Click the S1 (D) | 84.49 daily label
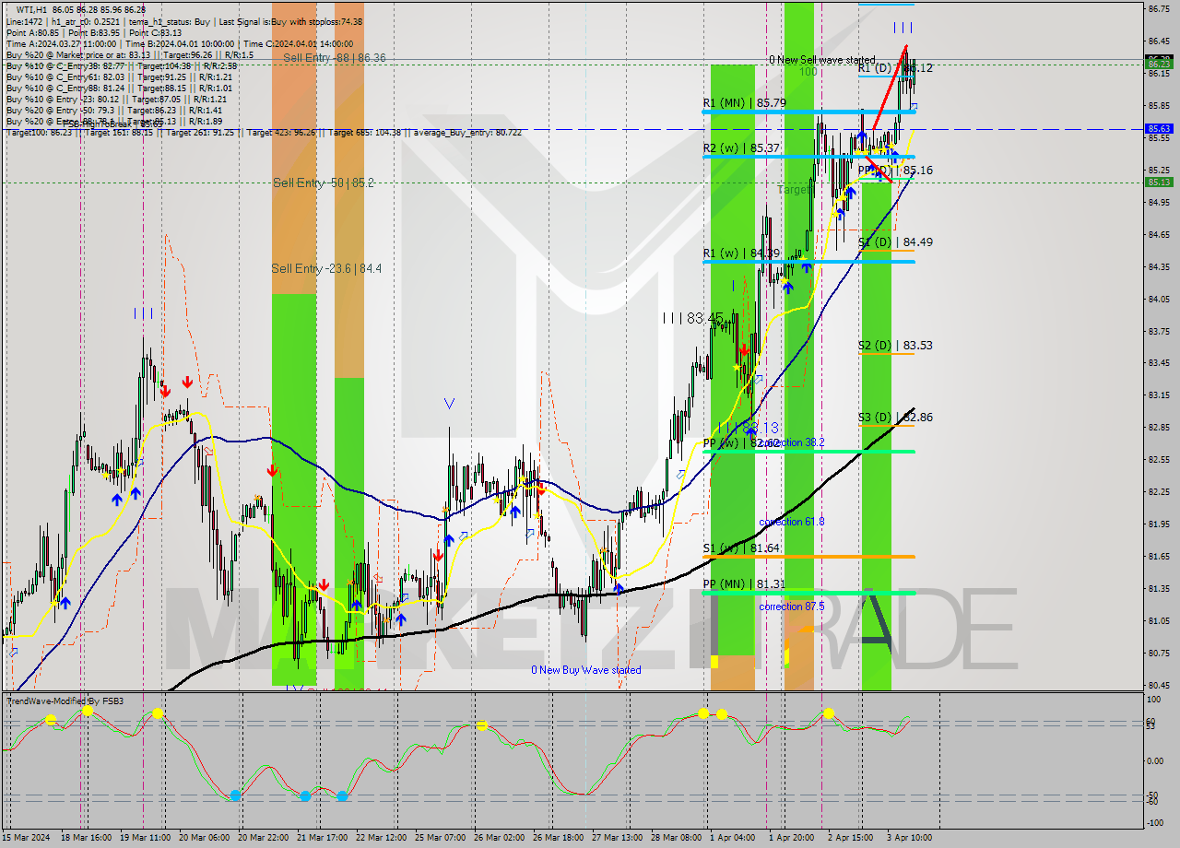 coord(895,241)
